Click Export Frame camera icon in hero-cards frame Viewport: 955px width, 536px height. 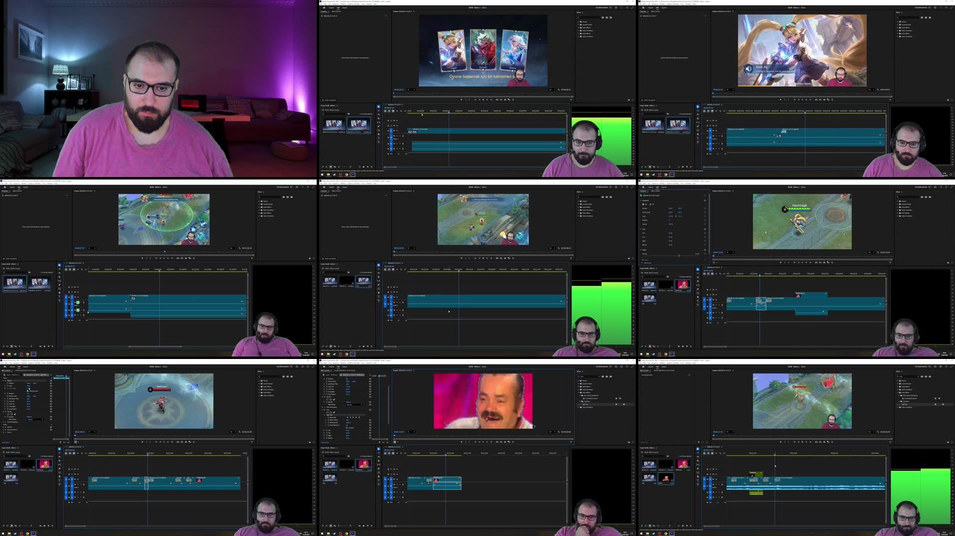point(505,100)
